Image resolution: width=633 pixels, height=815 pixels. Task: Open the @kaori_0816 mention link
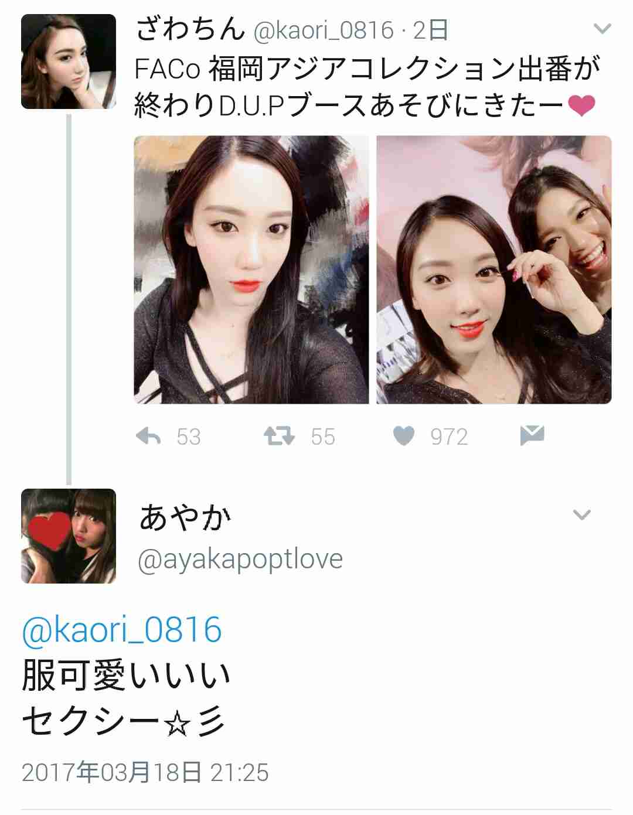pyautogui.click(x=122, y=630)
